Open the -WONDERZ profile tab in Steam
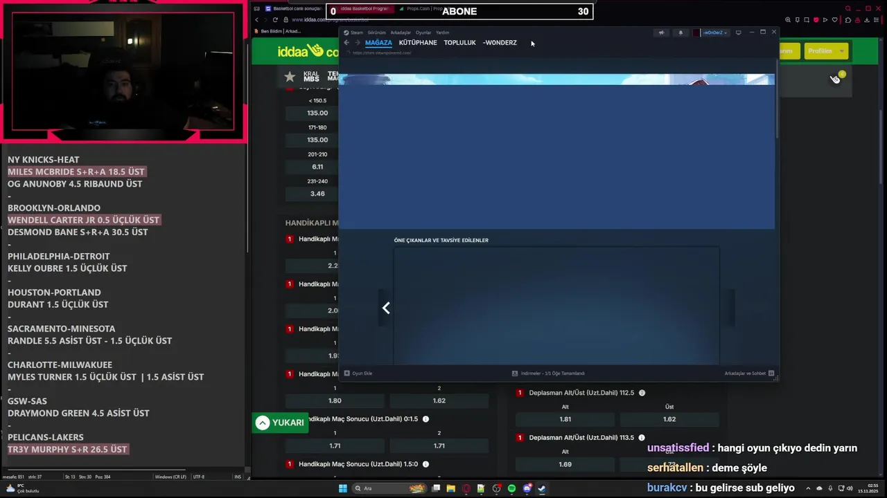Screen dimensions: 887x498 coord(500,43)
